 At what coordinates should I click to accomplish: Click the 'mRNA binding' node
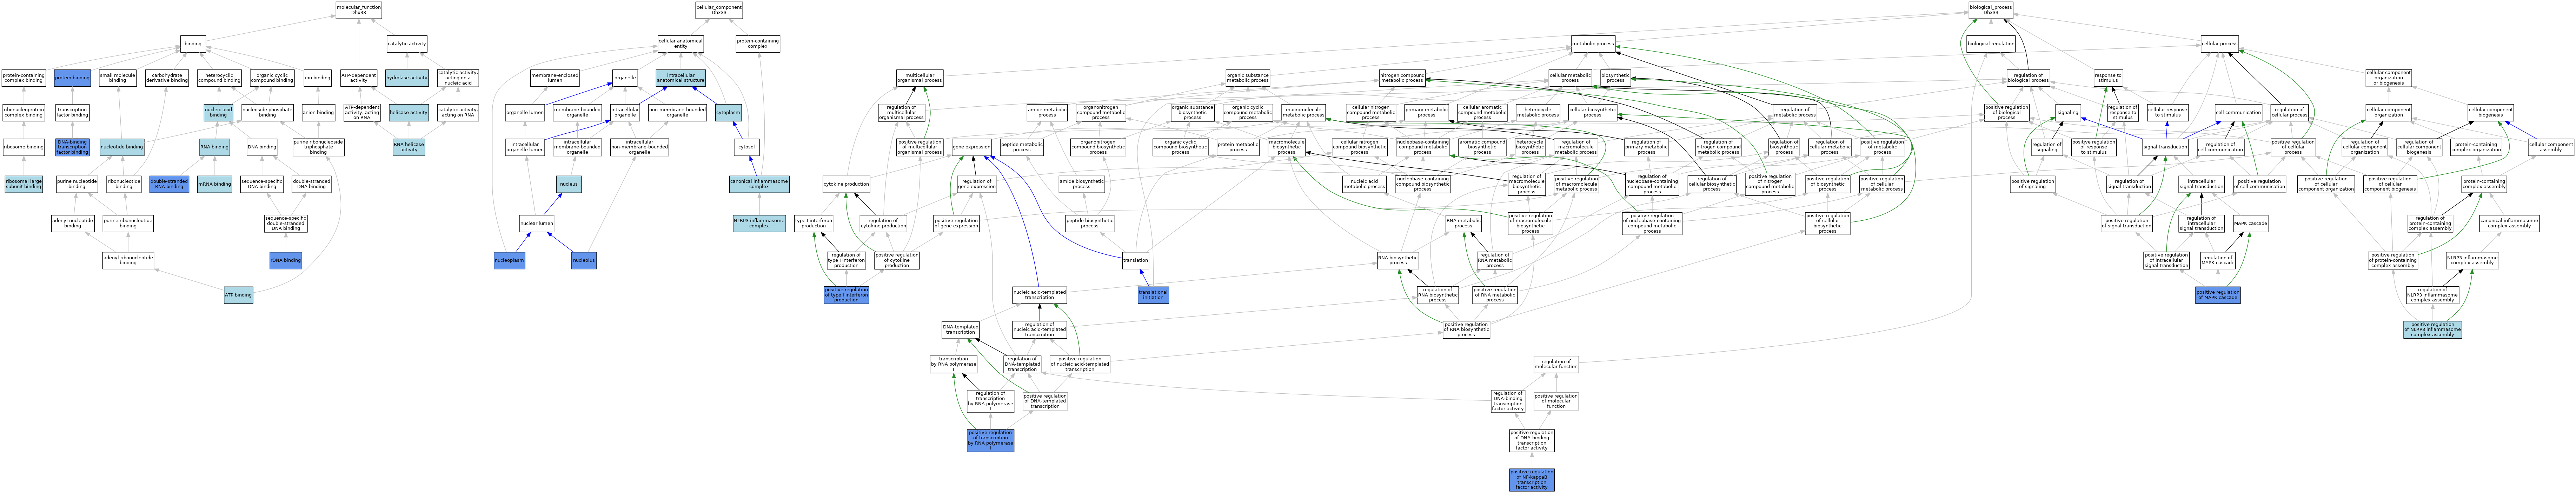pos(215,184)
